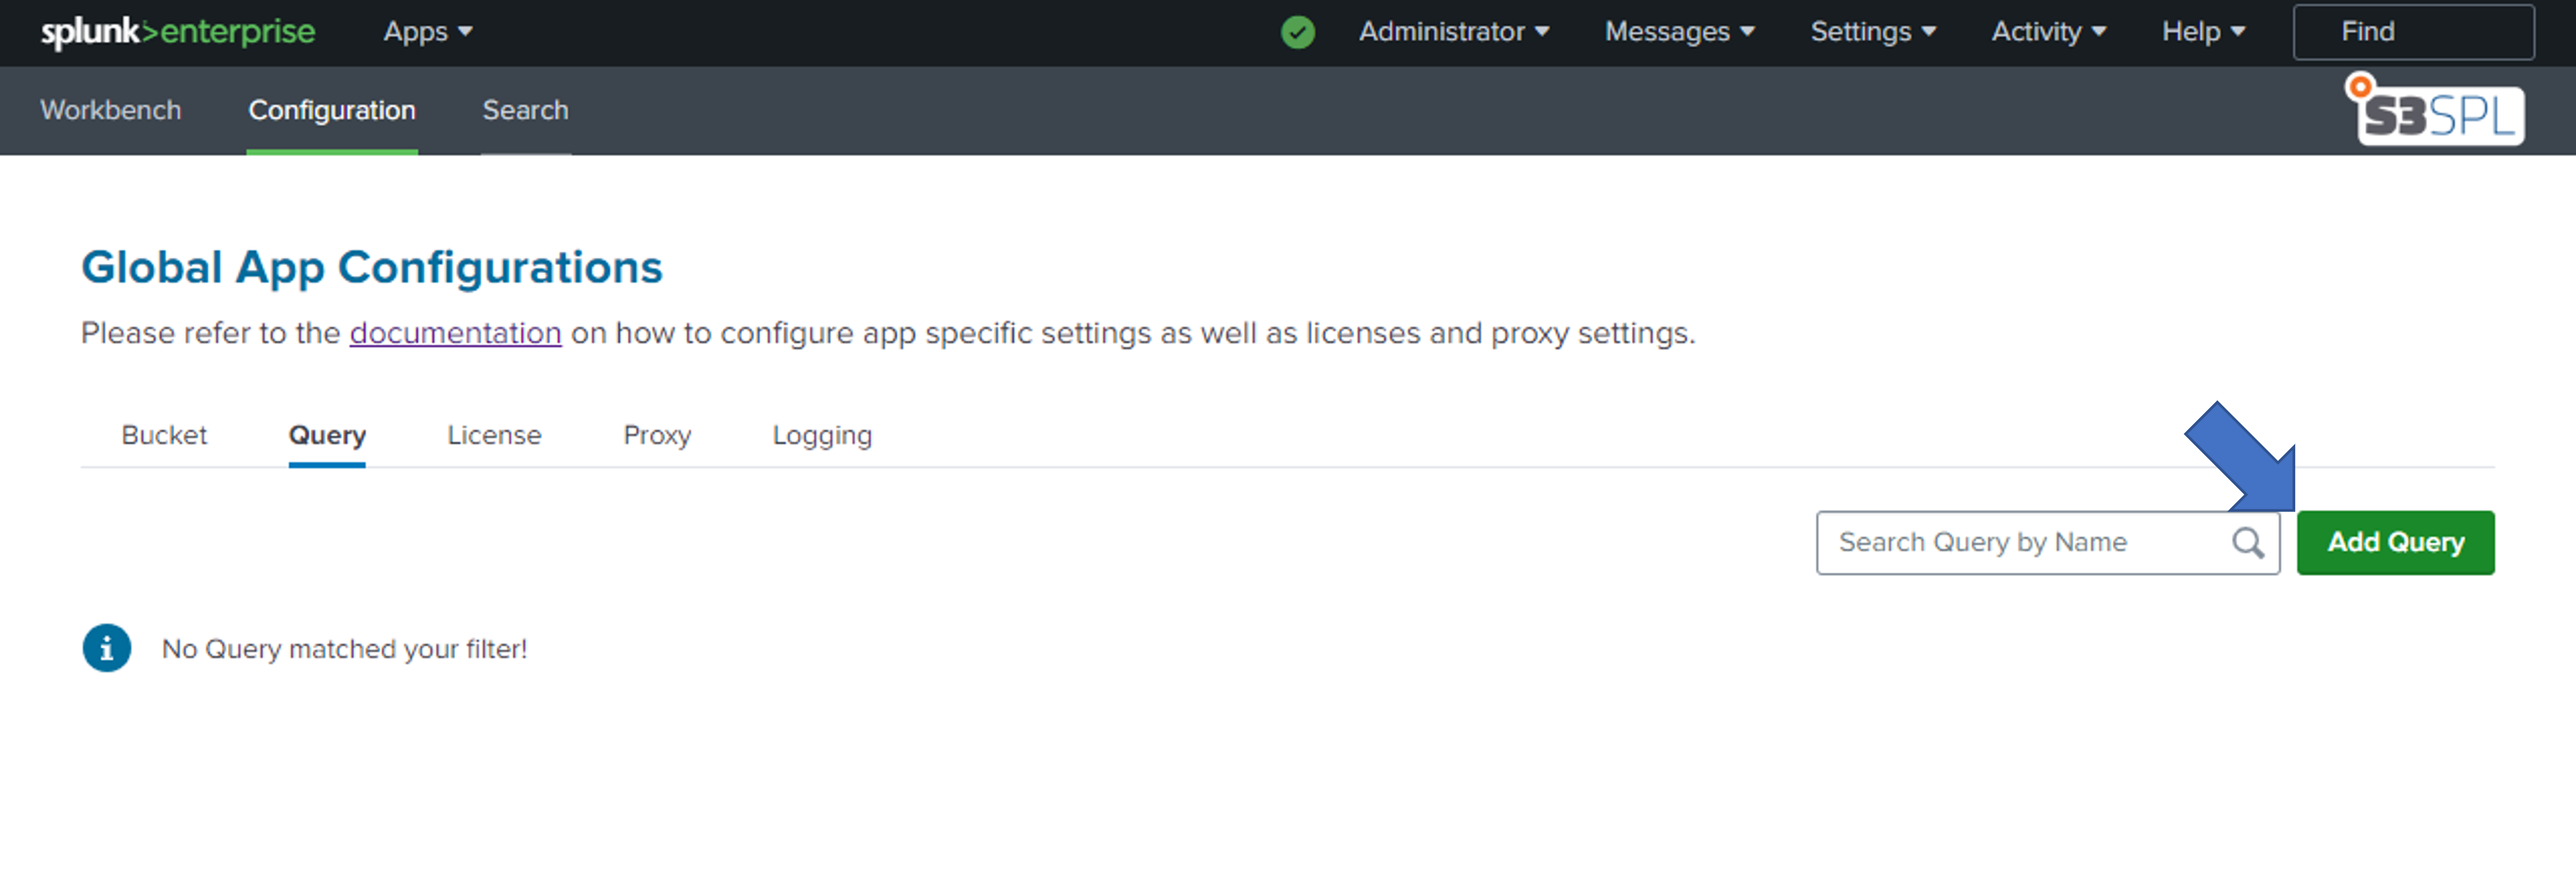Select the Proxy tab

pos(657,435)
